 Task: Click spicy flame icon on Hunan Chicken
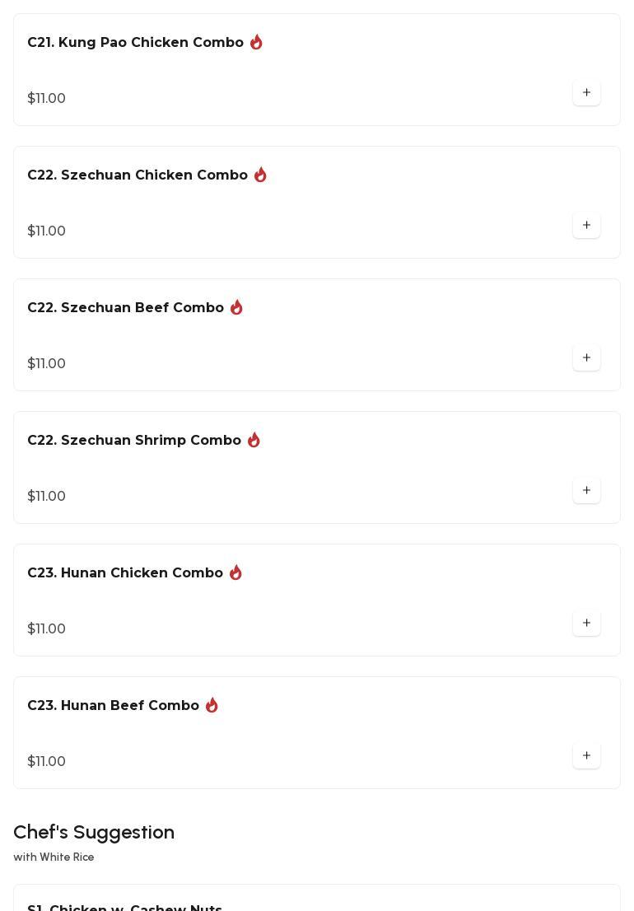(x=235, y=572)
